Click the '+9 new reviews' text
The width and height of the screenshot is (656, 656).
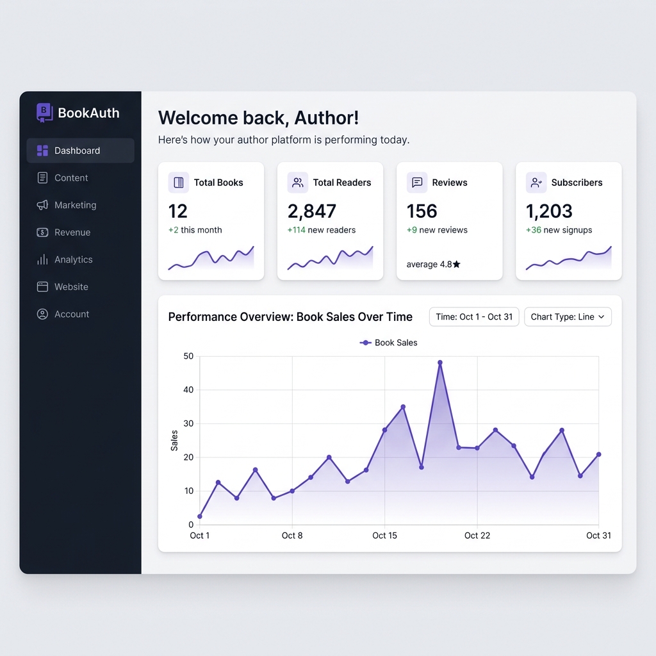pos(437,230)
